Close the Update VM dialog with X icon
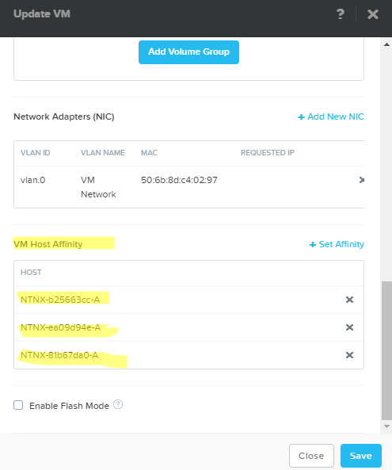The image size is (392, 470). point(373,14)
